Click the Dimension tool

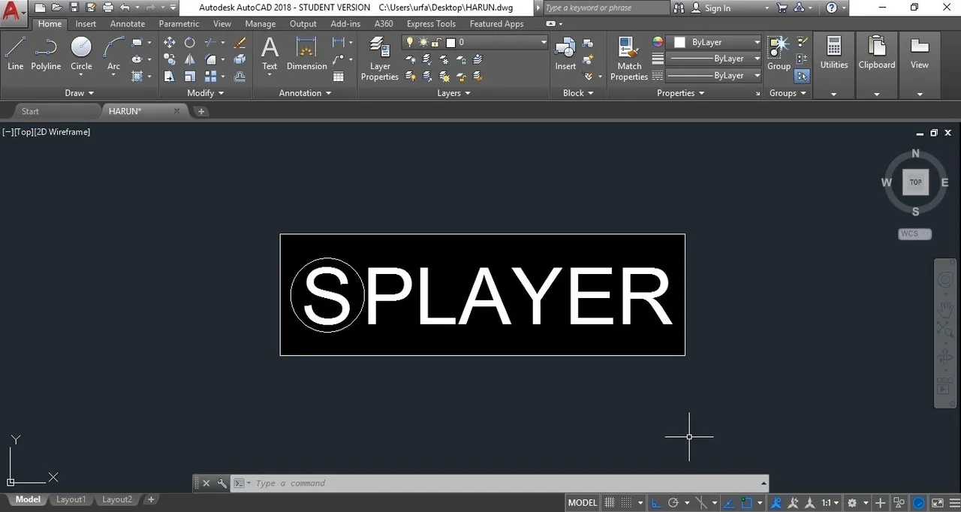[306, 53]
